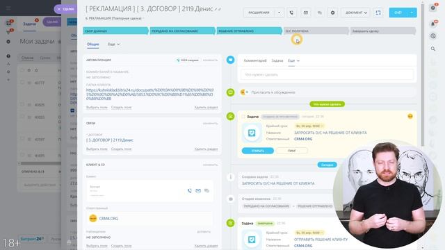Click the horizontal scrollbar in Мои задачи list

41,163
